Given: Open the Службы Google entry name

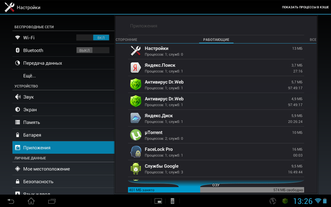Looking at the screenshot, I should coord(162,166).
